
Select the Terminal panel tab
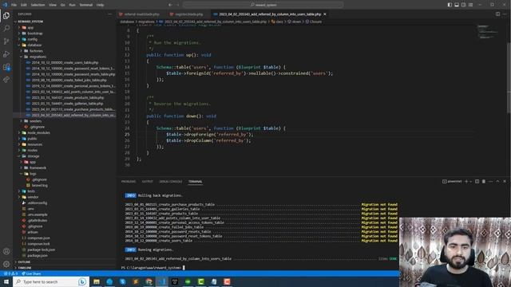point(195,182)
